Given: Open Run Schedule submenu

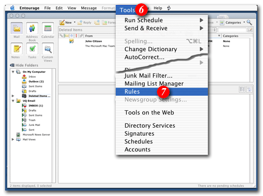Looking at the screenshot, I should pos(143,20).
